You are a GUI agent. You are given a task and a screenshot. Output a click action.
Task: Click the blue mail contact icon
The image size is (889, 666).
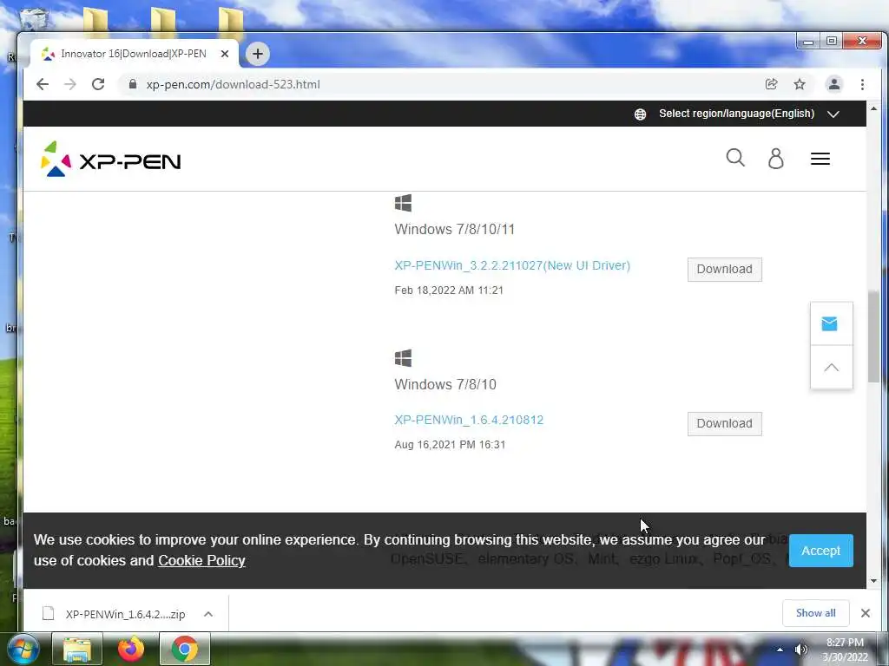(x=829, y=324)
